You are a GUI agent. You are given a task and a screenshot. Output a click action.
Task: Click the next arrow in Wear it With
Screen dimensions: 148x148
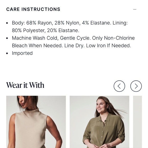click(136, 86)
